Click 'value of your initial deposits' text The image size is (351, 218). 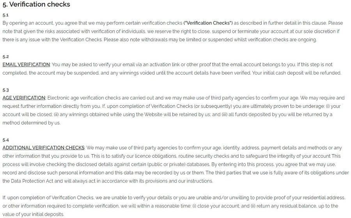click(x=33, y=214)
